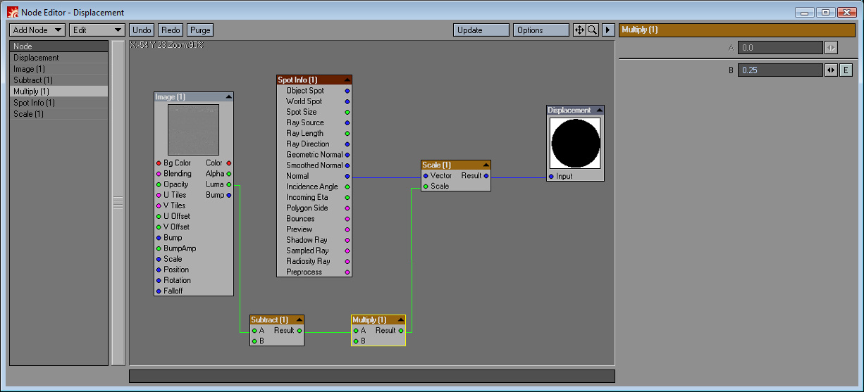The image size is (864, 392).
Task: Click the right-arrow expand panel icon
Action: click(608, 30)
